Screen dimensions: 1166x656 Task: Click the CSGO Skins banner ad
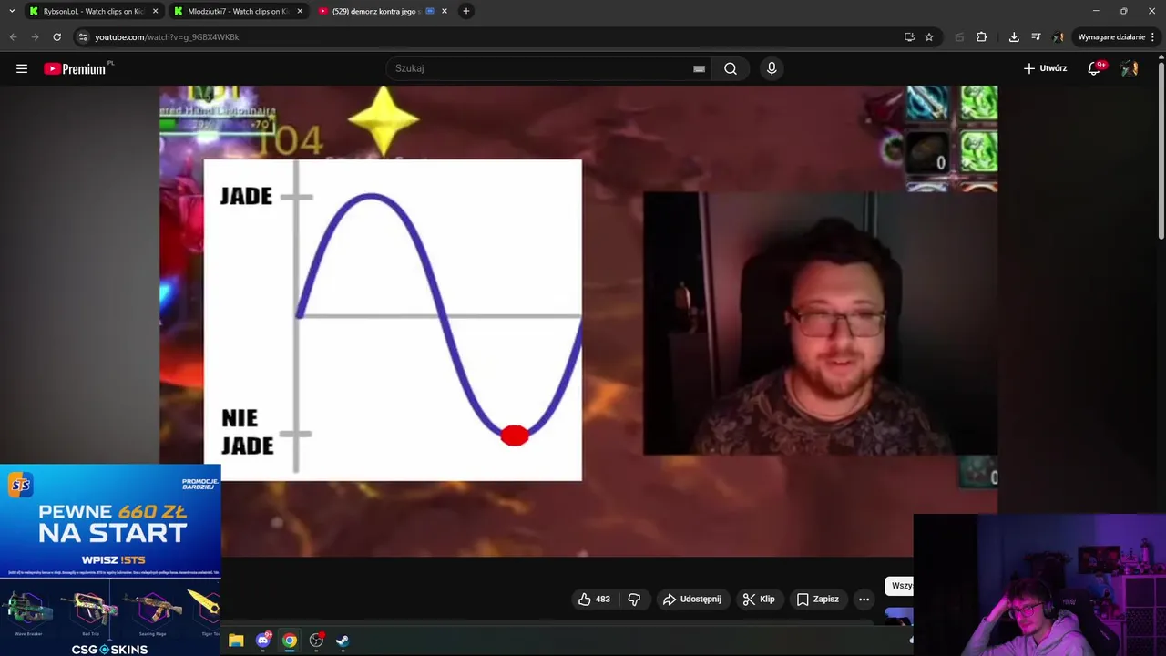tap(110, 617)
